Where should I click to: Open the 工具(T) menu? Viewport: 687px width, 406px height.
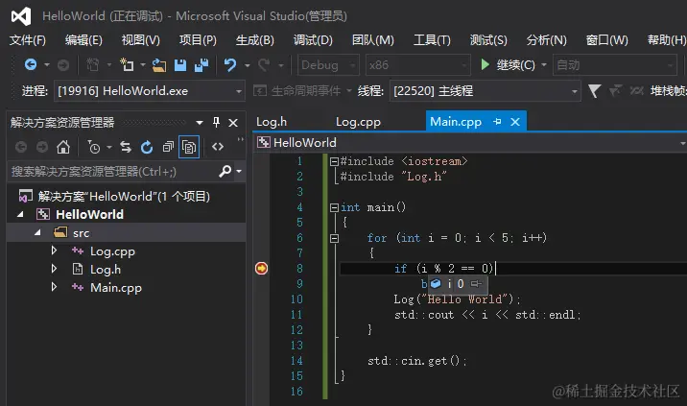click(x=432, y=40)
